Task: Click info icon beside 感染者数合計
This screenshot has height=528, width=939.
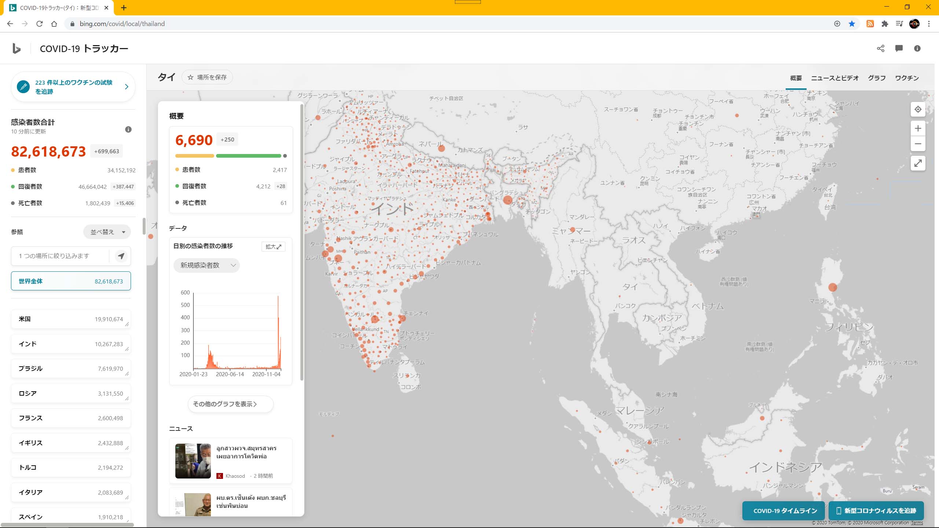Action: [x=128, y=129]
